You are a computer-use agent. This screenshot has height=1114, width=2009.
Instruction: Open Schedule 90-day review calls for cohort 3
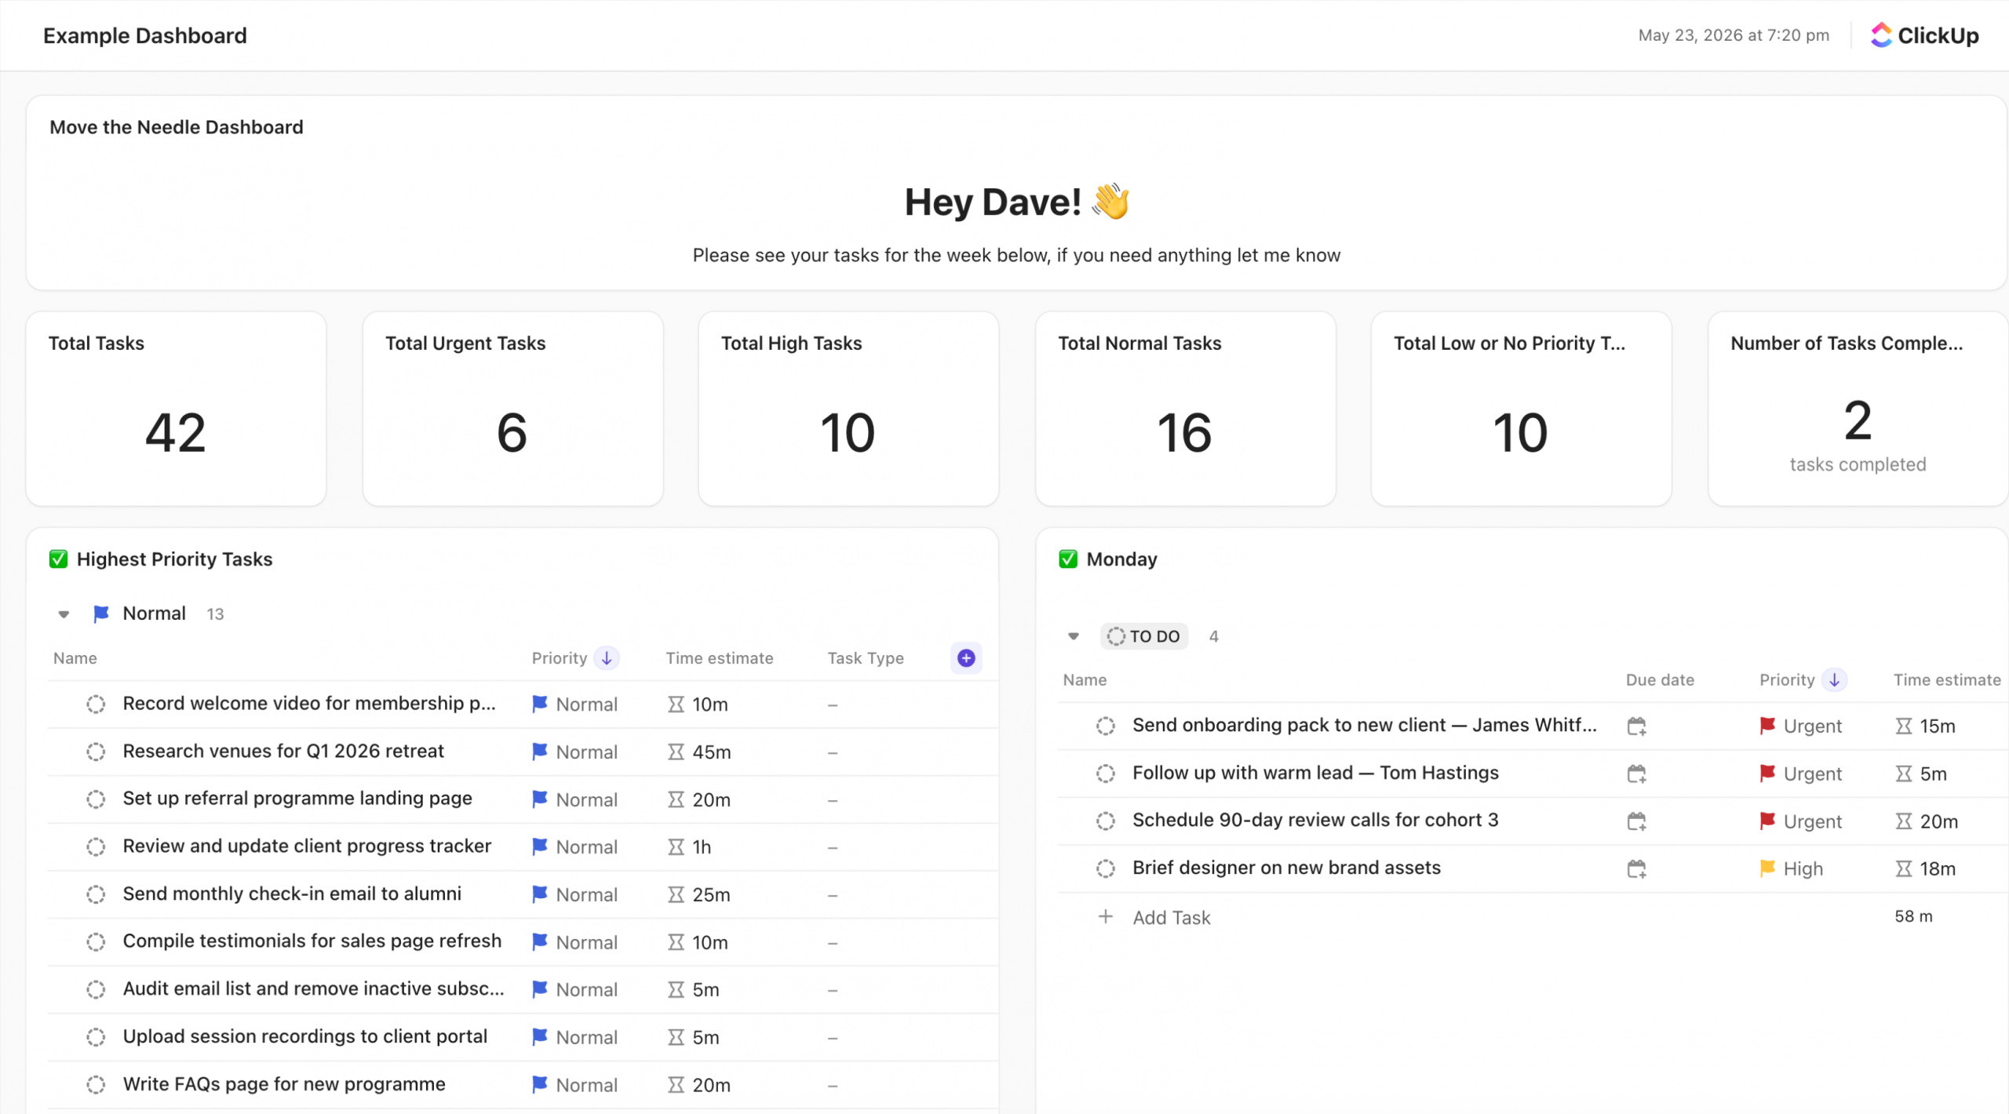pyautogui.click(x=1315, y=820)
